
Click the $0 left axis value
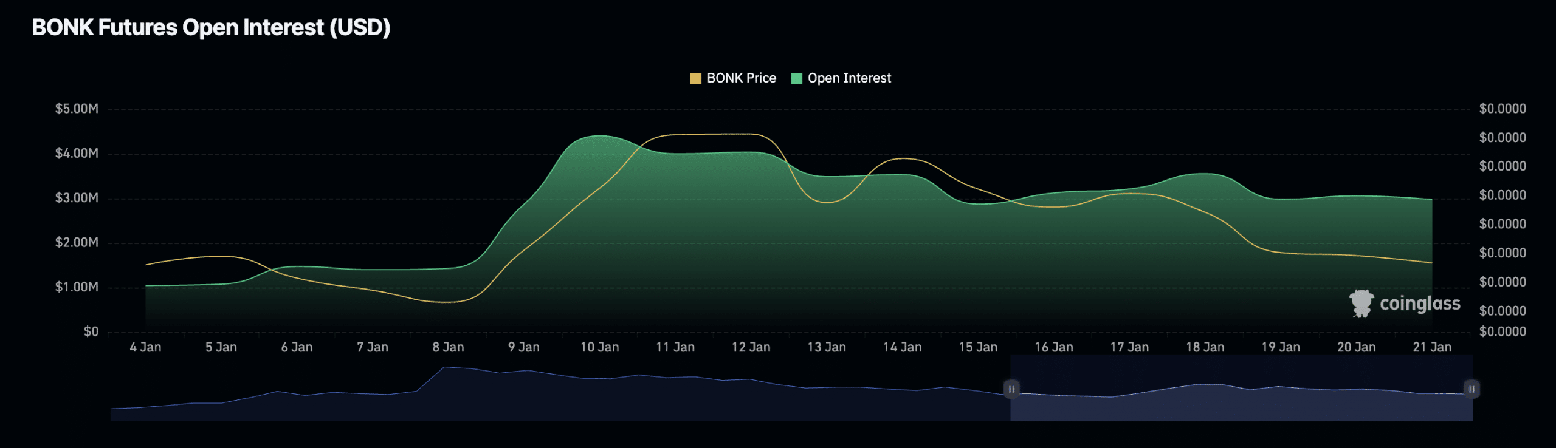91,331
